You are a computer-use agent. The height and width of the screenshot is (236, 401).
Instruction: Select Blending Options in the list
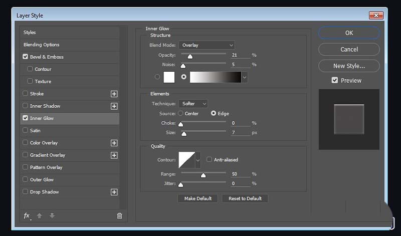[70, 45]
